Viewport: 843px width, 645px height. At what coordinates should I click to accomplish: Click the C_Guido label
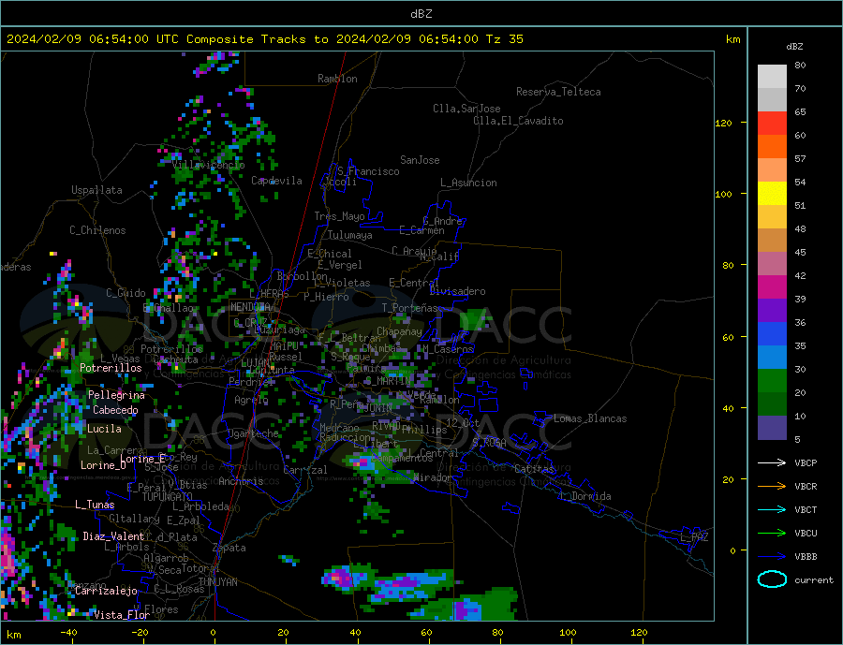tap(126, 293)
